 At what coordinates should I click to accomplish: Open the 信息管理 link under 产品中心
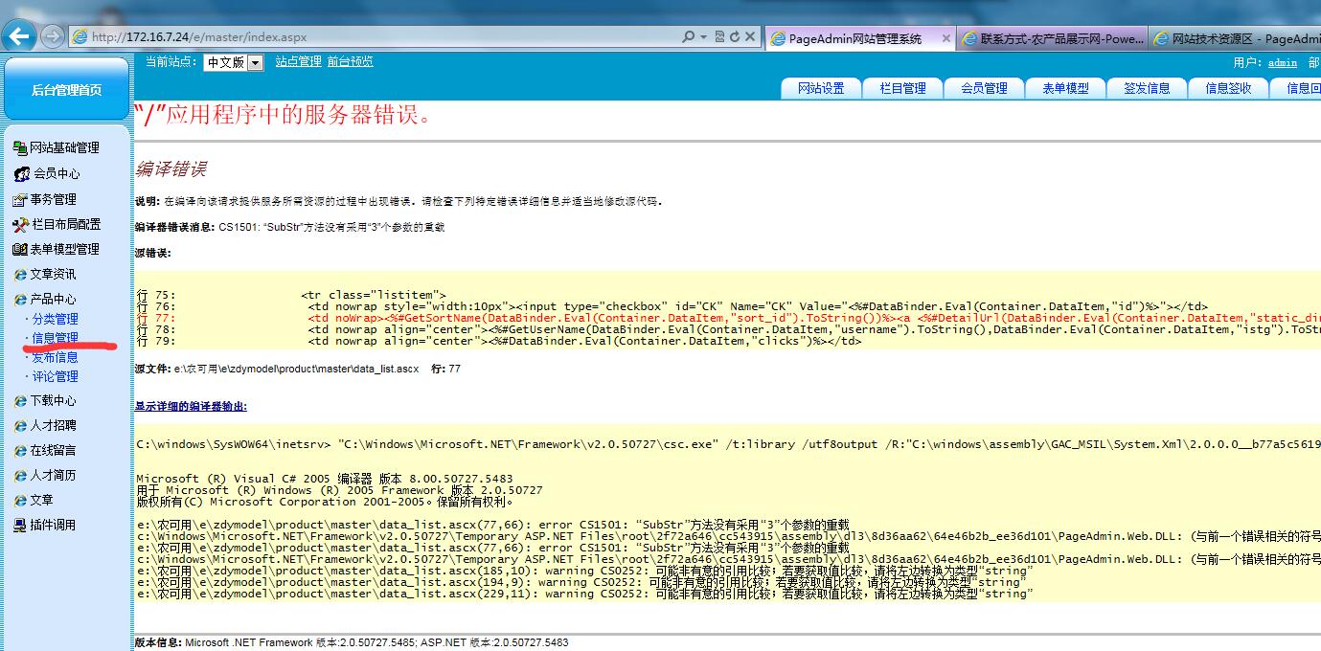pyautogui.click(x=56, y=338)
